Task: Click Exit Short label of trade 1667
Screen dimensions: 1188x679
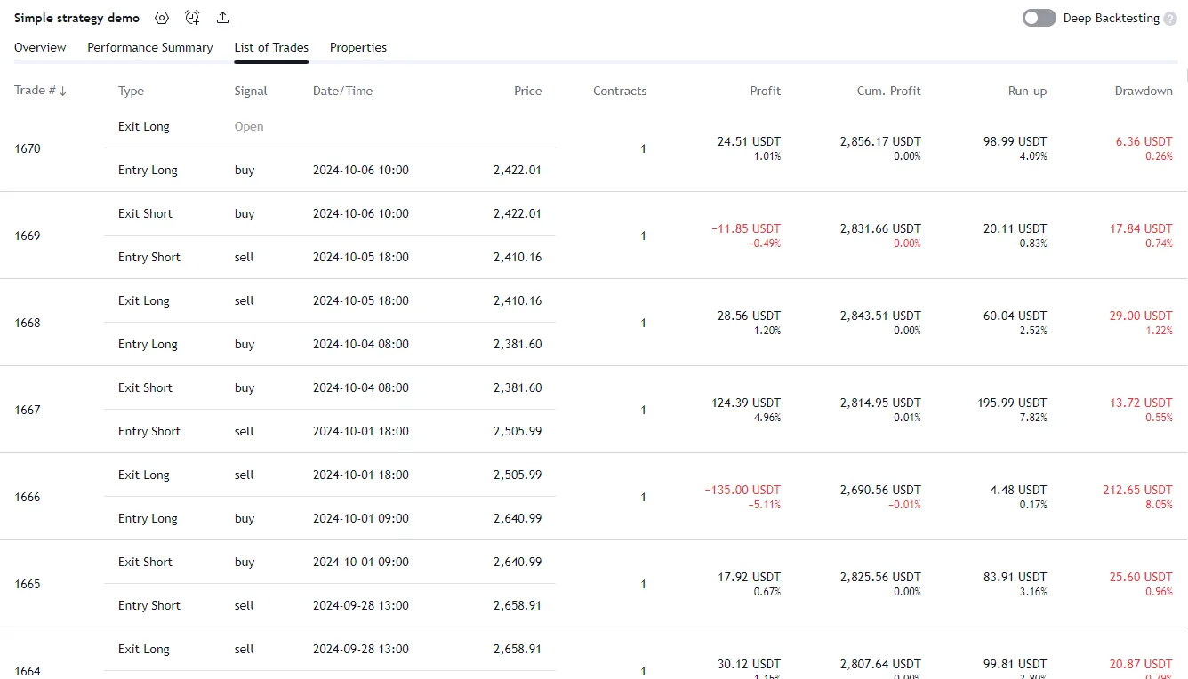Action: (146, 387)
